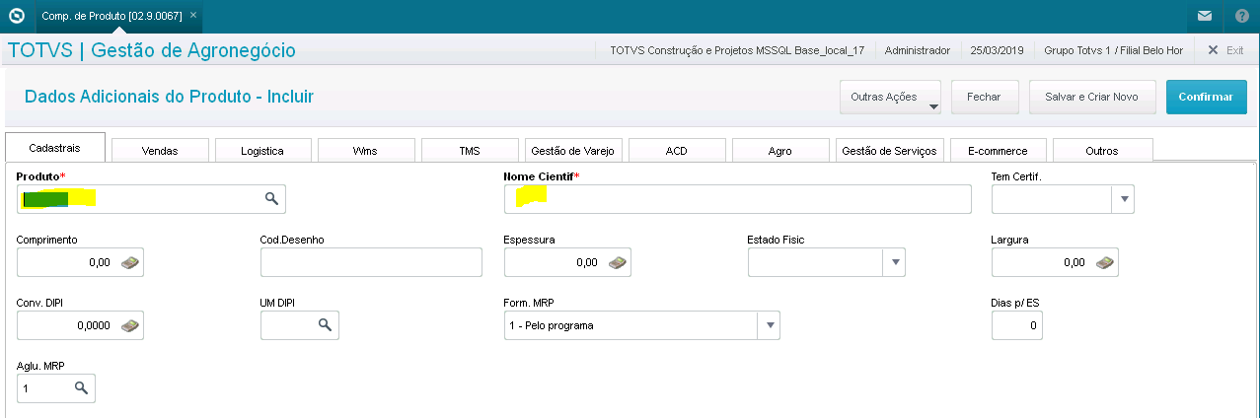This screenshot has width=1260, height=418.
Task: Click the TOTVS | Gestão de Agronegócio title
Action: [151, 50]
